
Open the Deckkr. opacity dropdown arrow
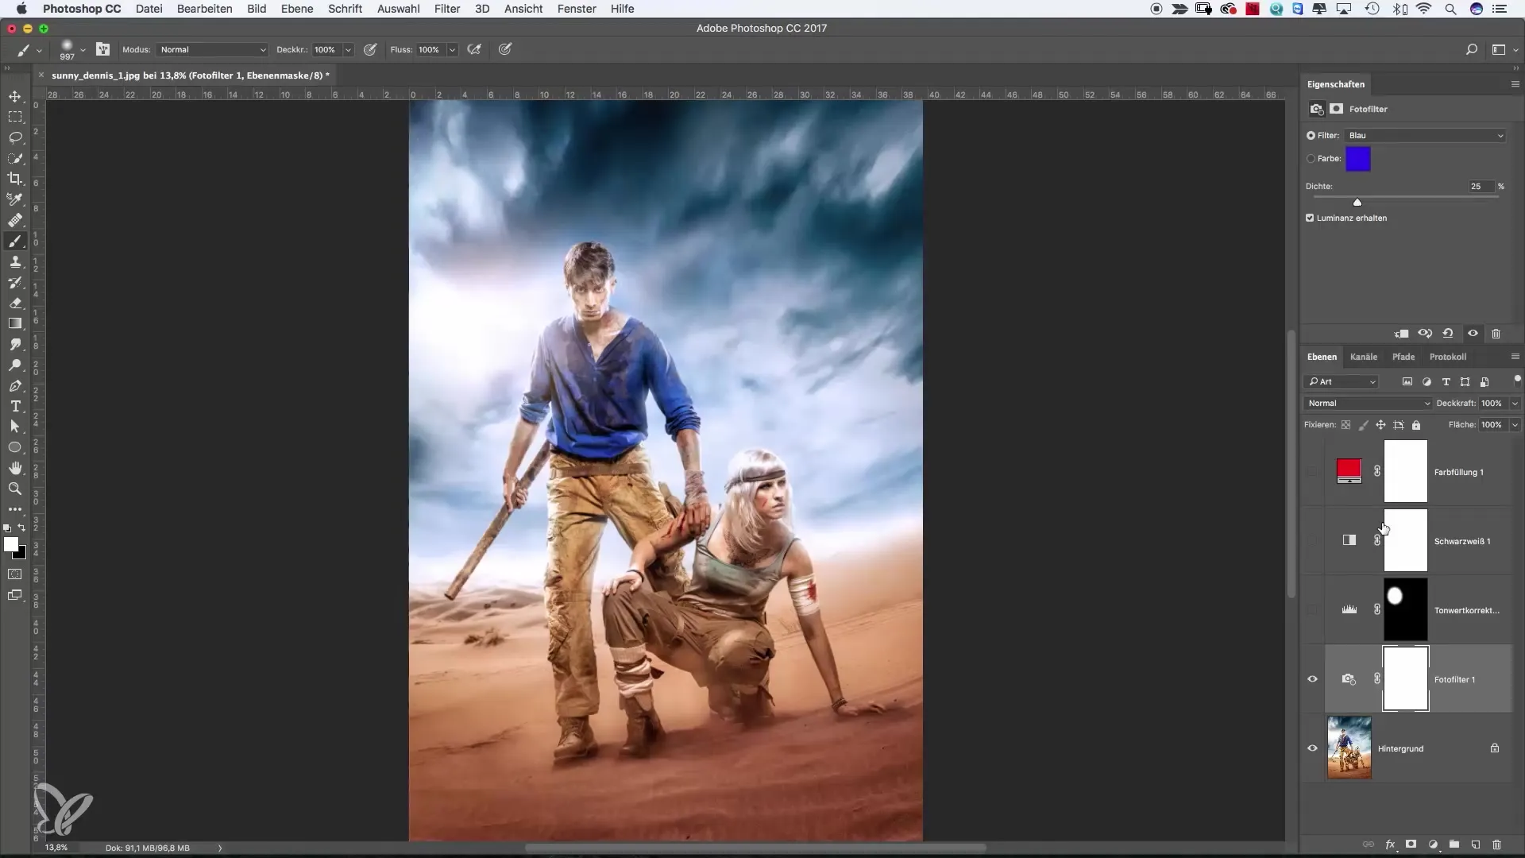click(348, 49)
